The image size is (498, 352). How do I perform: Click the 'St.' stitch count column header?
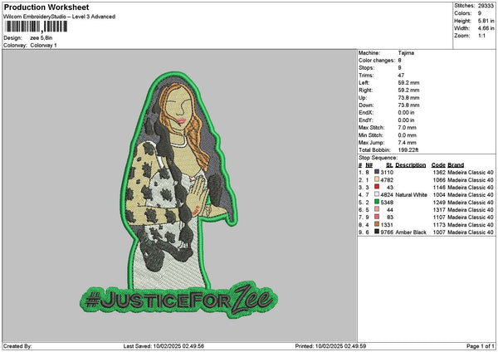coord(388,164)
